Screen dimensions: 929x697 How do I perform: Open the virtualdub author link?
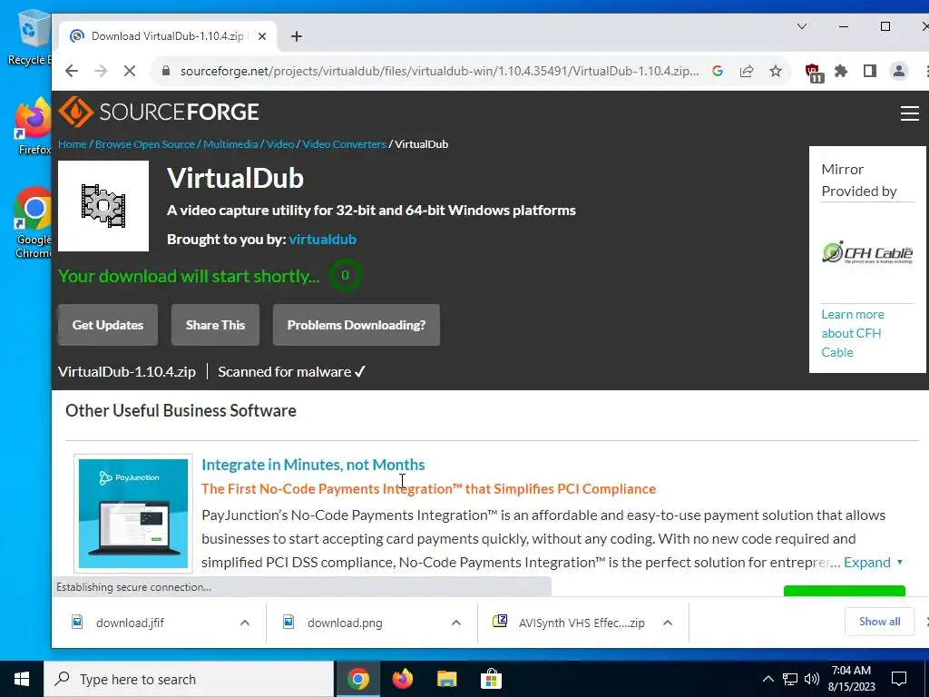click(322, 239)
